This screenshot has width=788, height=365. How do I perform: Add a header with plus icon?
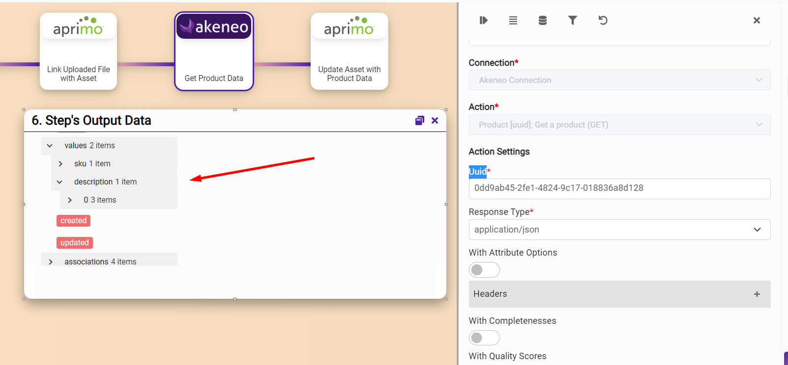(x=757, y=294)
